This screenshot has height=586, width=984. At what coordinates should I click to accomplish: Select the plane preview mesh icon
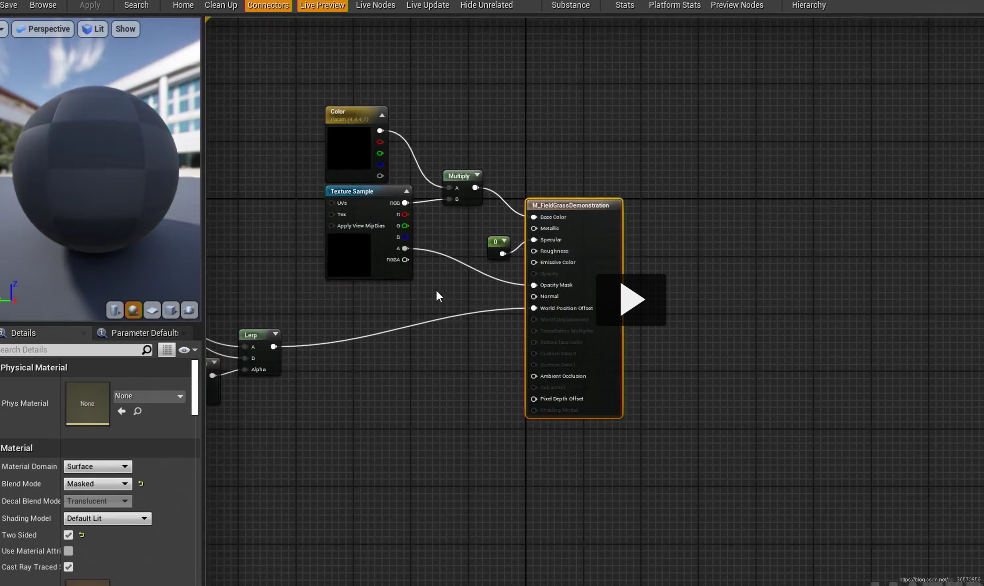pyautogui.click(x=152, y=310)
